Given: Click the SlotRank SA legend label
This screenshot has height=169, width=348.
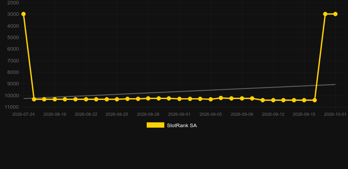Looking at the screenshot, I should 182,125.
